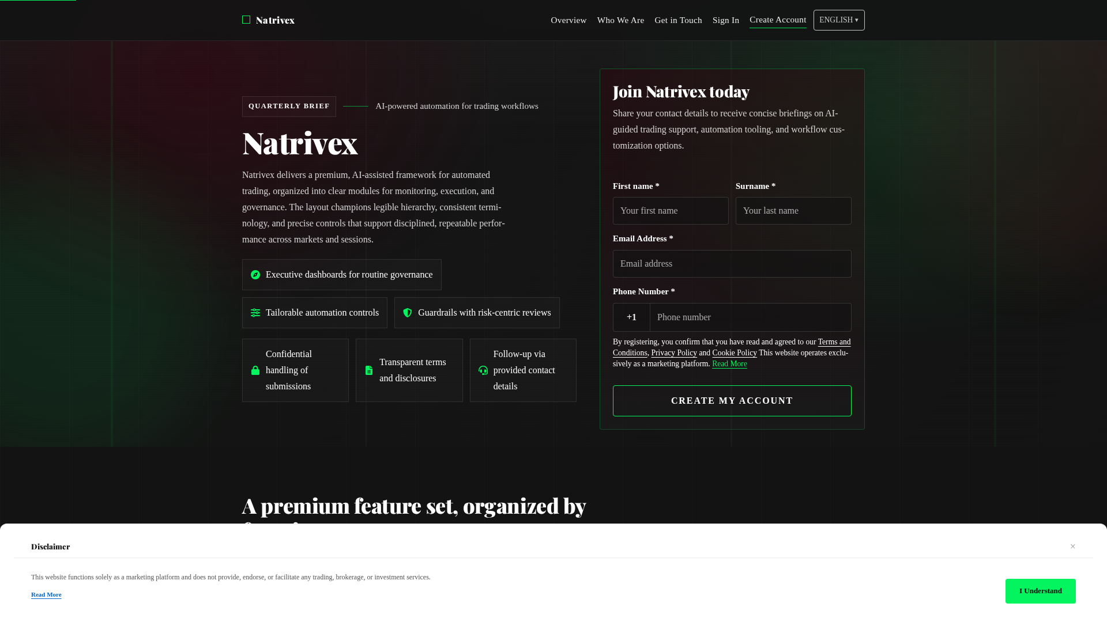This screenshot has height=622, width=1107.
Task: Focus the Your first name field
Action: pyautogui.click(x=671, y=211)
